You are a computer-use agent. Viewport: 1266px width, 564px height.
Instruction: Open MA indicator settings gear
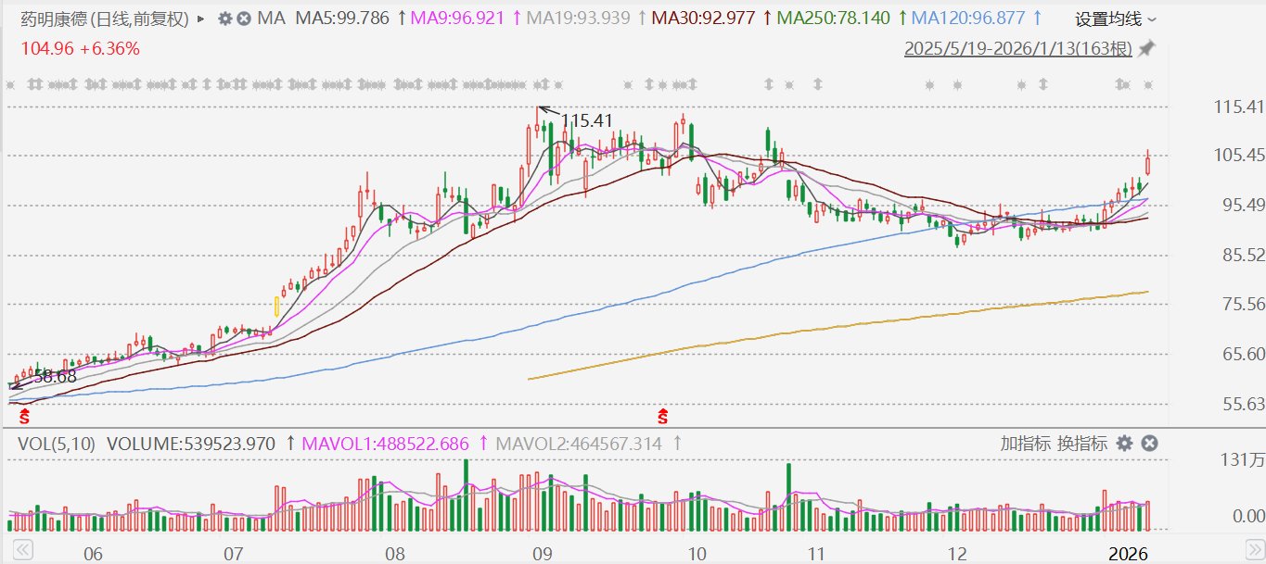(225, 19)
